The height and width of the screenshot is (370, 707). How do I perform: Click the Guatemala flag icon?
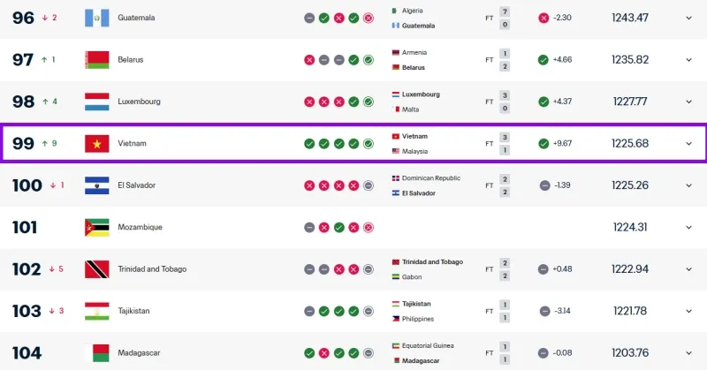click(96, 18)
